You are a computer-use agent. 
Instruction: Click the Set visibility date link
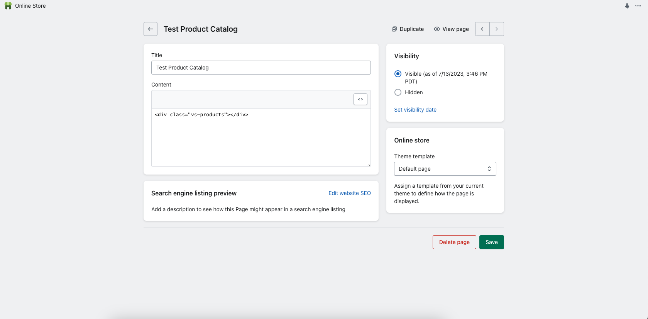415,110
